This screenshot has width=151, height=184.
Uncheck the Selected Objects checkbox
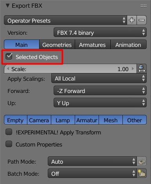coord(9,57)
